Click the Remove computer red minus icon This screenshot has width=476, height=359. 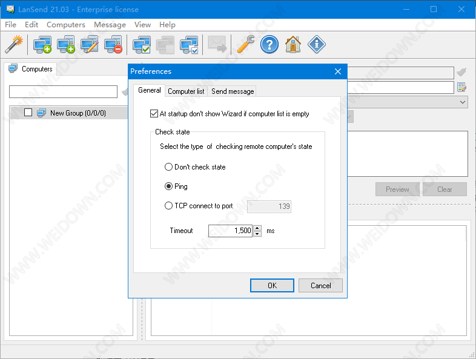tap(113, 44)
